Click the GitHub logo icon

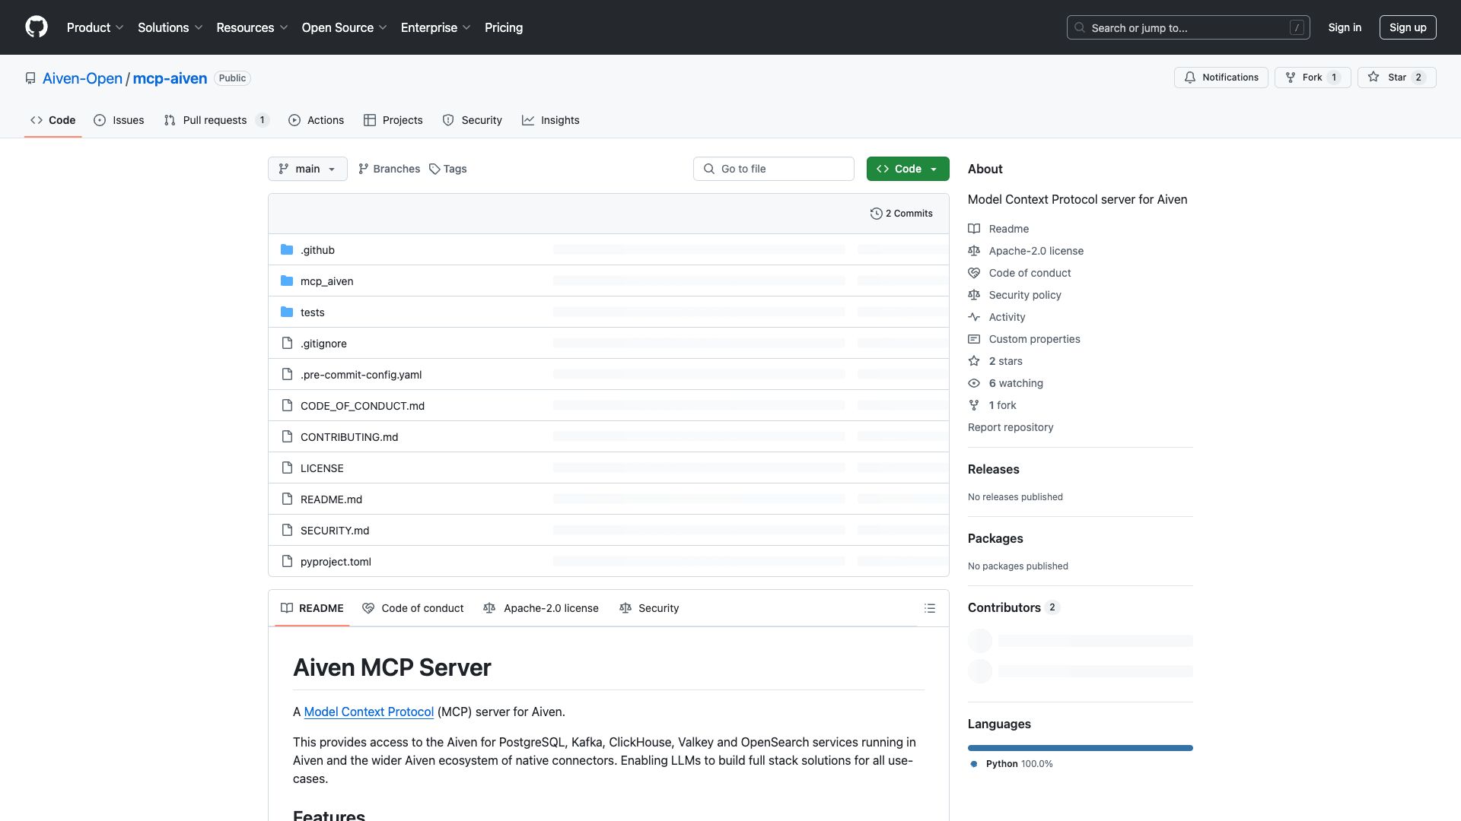37,27
